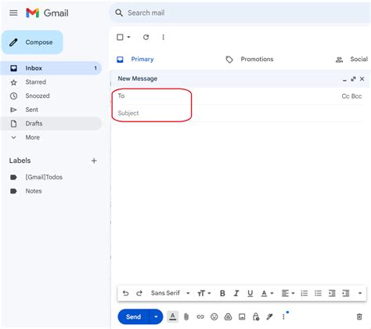Switch to the Primary tab

[135, 60]
